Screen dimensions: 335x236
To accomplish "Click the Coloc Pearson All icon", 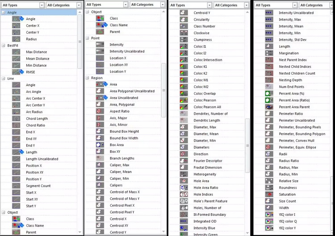I will coord(184,107).
